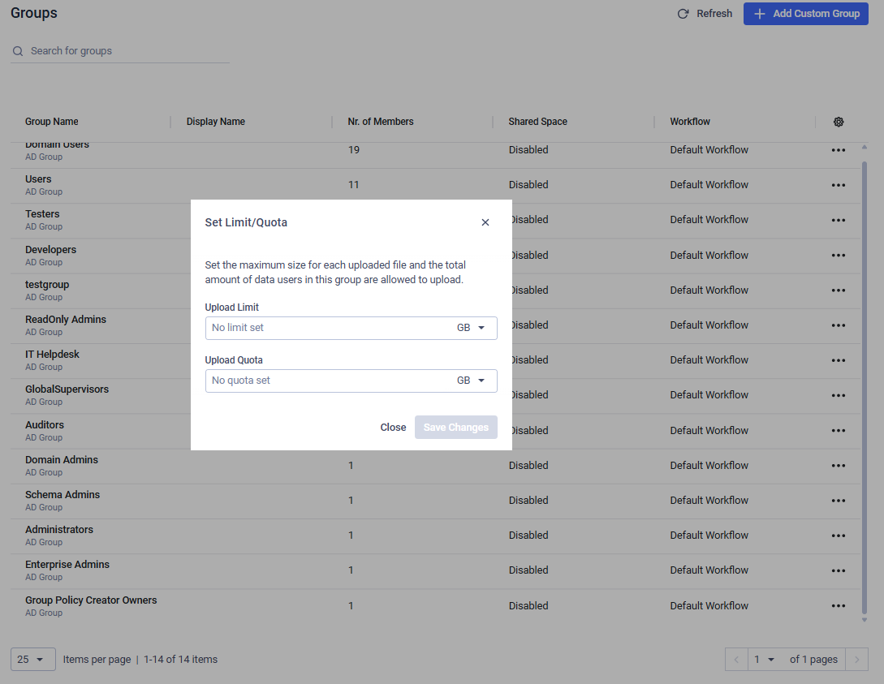Open more options for Administrators row
The image size is (884, 684).
click(x=839, y=536)
